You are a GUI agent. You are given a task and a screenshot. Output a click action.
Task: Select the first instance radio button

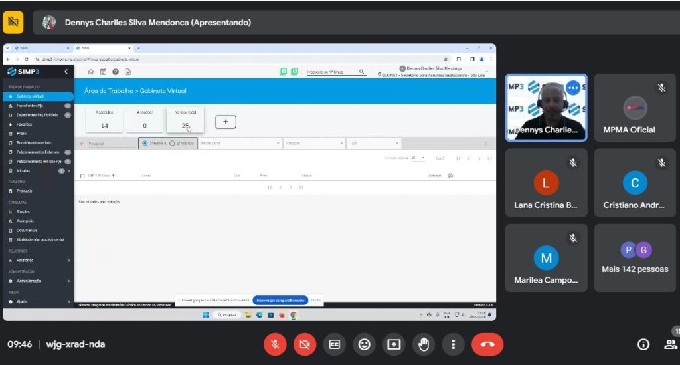point(145,143)
